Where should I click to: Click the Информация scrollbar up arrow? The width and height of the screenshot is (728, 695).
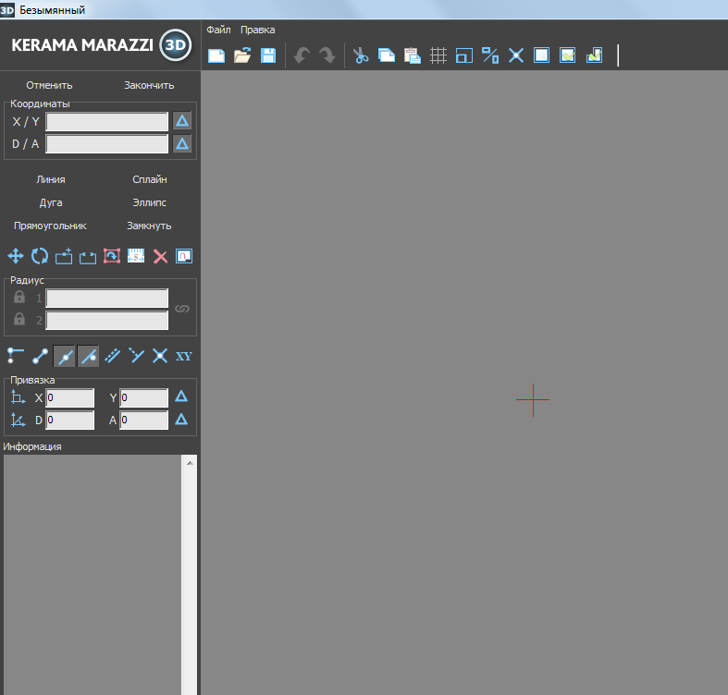click(190, 463)
